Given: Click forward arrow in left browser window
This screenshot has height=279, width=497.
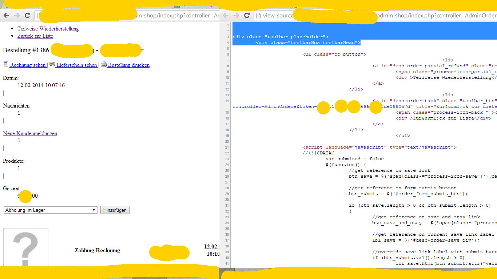Looking at the screenshot, I should [17, 15].
